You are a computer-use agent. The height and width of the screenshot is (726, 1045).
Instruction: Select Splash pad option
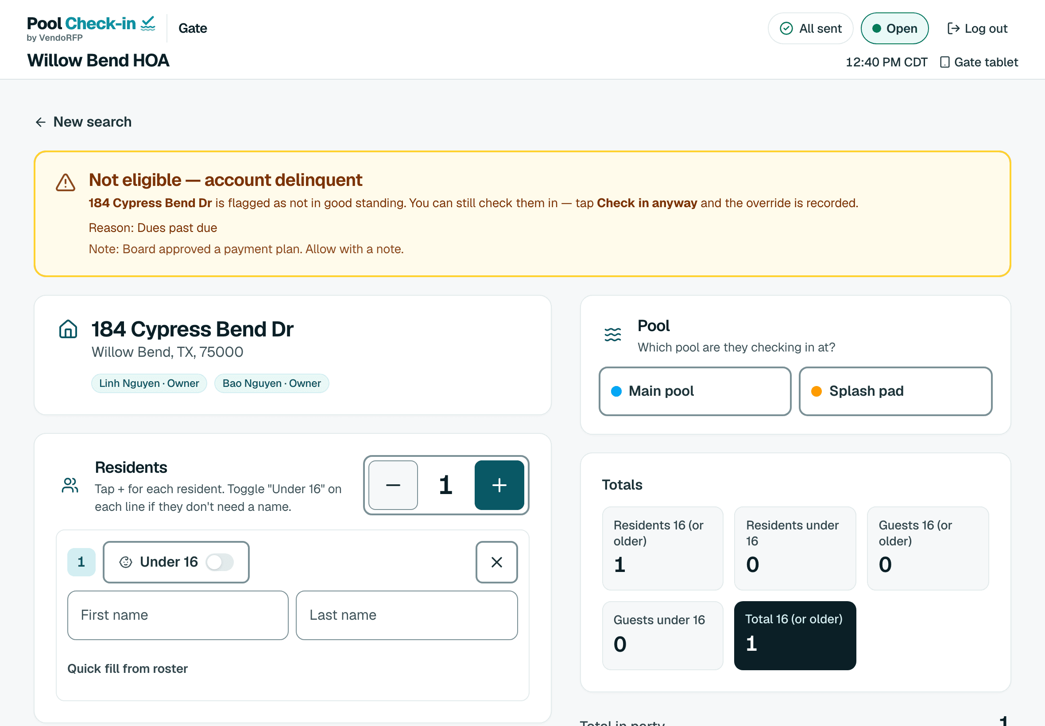tap(895, 391)
